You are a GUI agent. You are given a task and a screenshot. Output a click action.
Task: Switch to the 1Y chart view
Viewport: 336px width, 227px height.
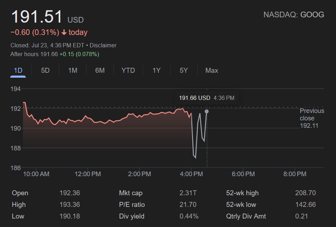pyautogui.click(x=156, y=70)
